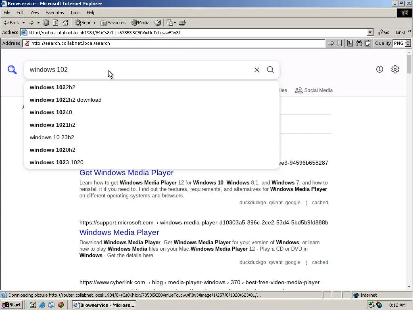Select suggestion 'windows 10240'
The image size is (413, 310).
(152, 112)
